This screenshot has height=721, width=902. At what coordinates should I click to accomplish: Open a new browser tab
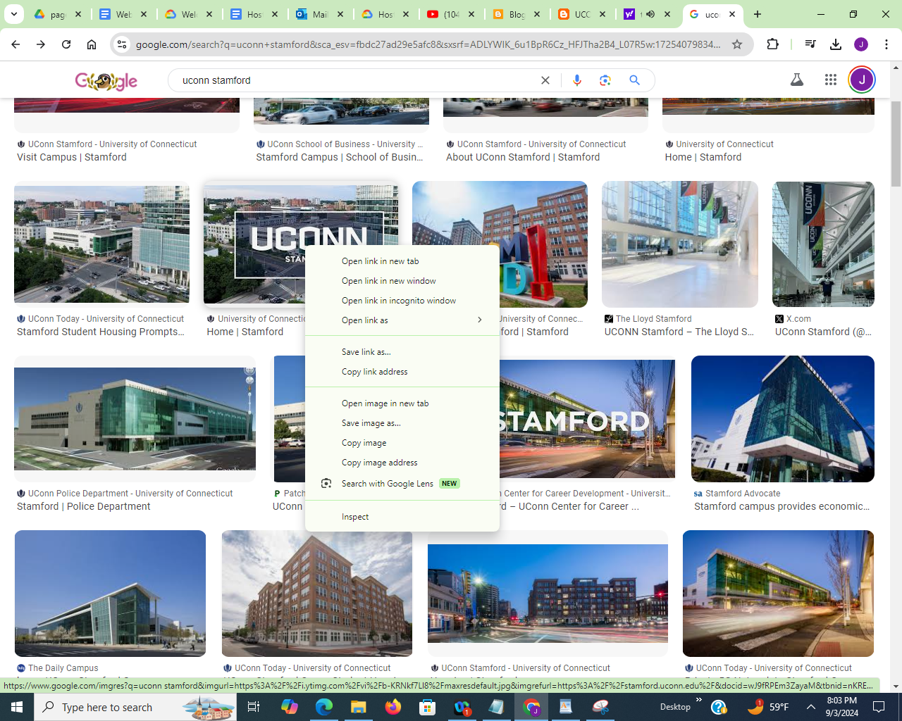point(758,14)
